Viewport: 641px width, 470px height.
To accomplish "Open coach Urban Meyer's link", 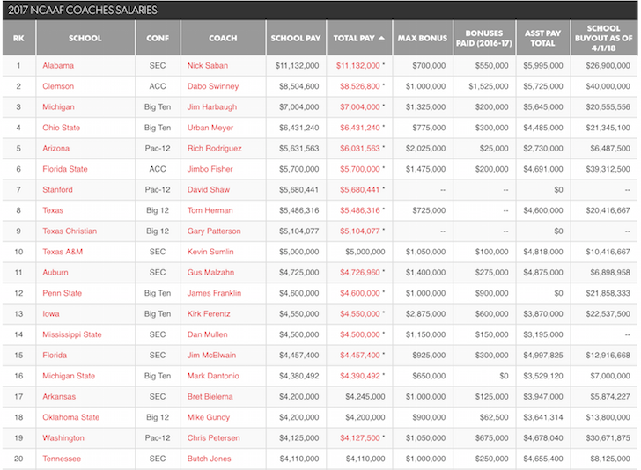I will (210, 128).
